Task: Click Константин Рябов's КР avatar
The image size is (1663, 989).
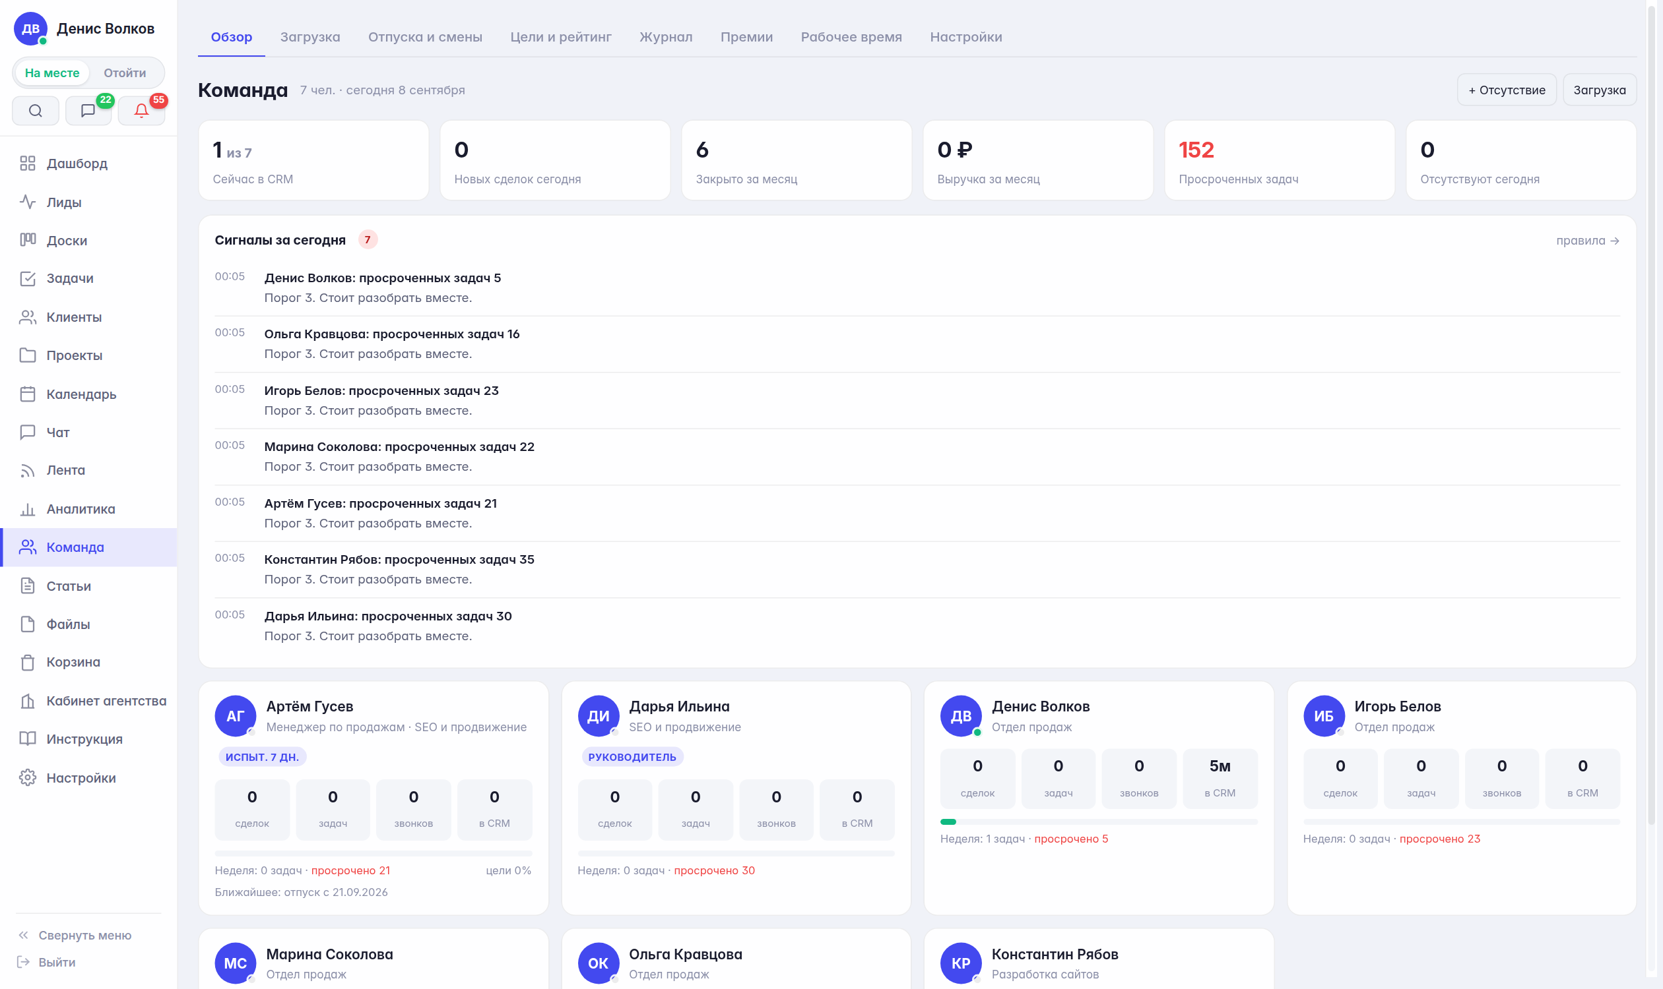Action: (961, 963)
